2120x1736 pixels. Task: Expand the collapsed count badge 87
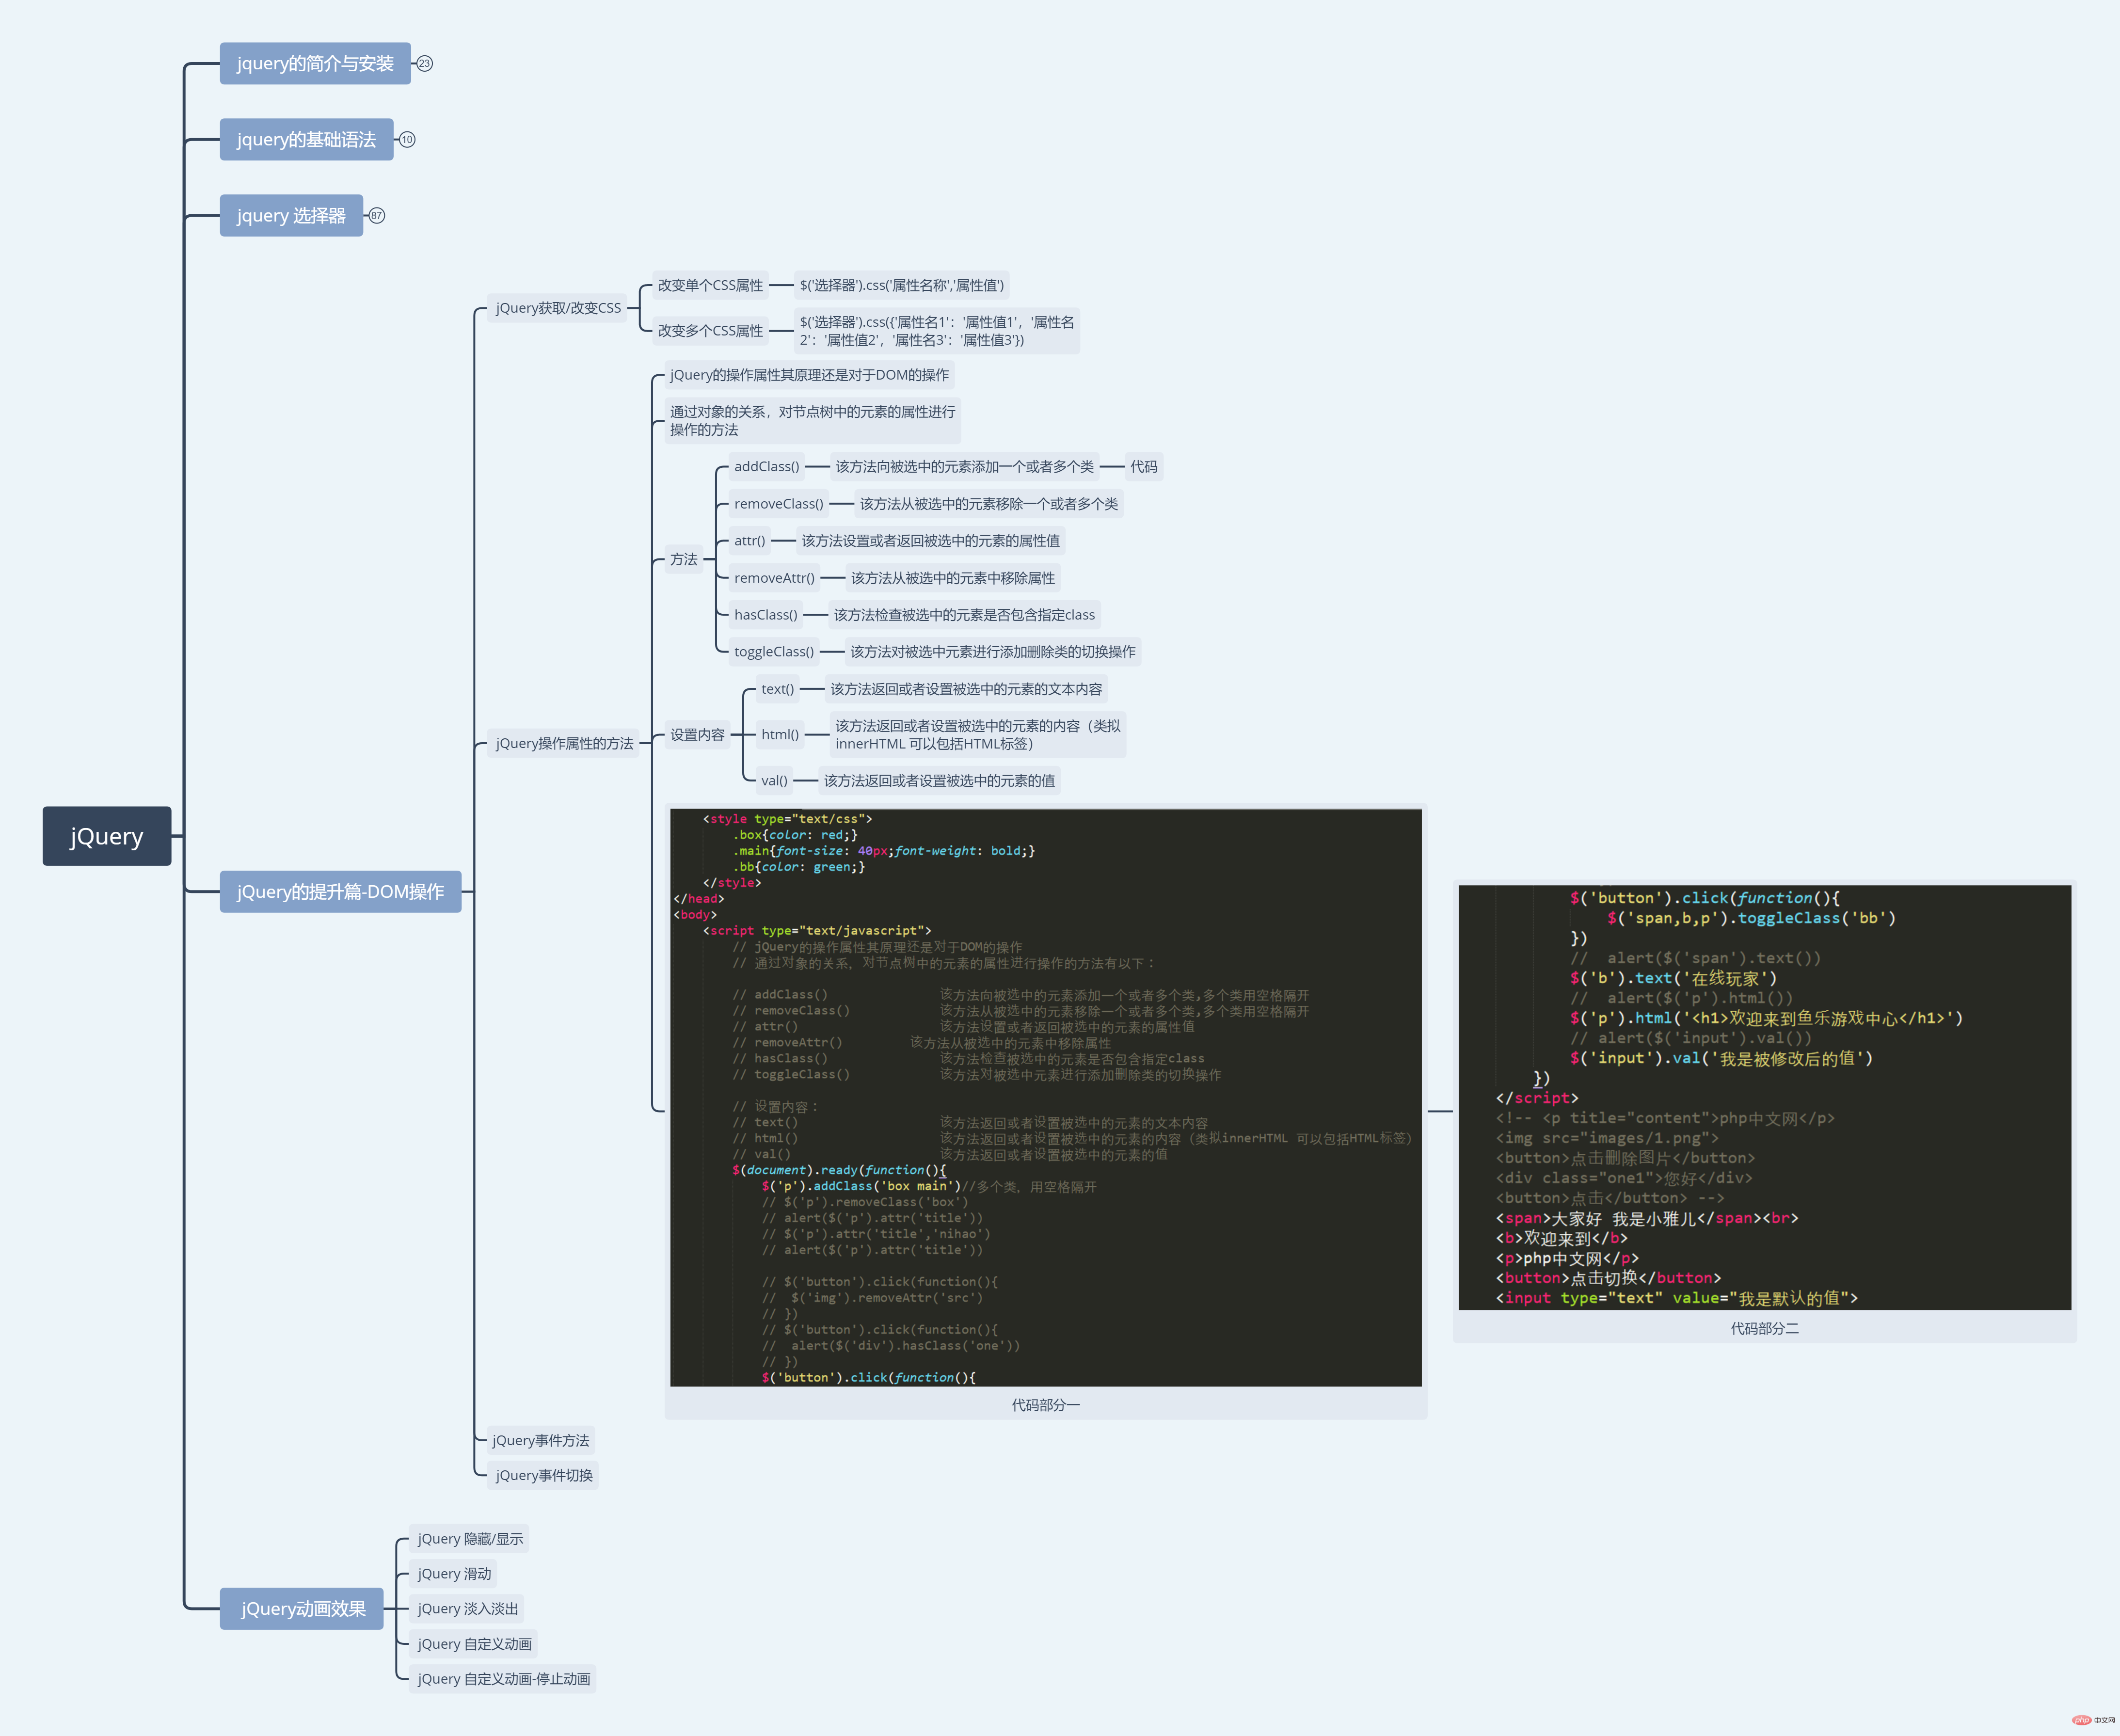pos(377,216)
